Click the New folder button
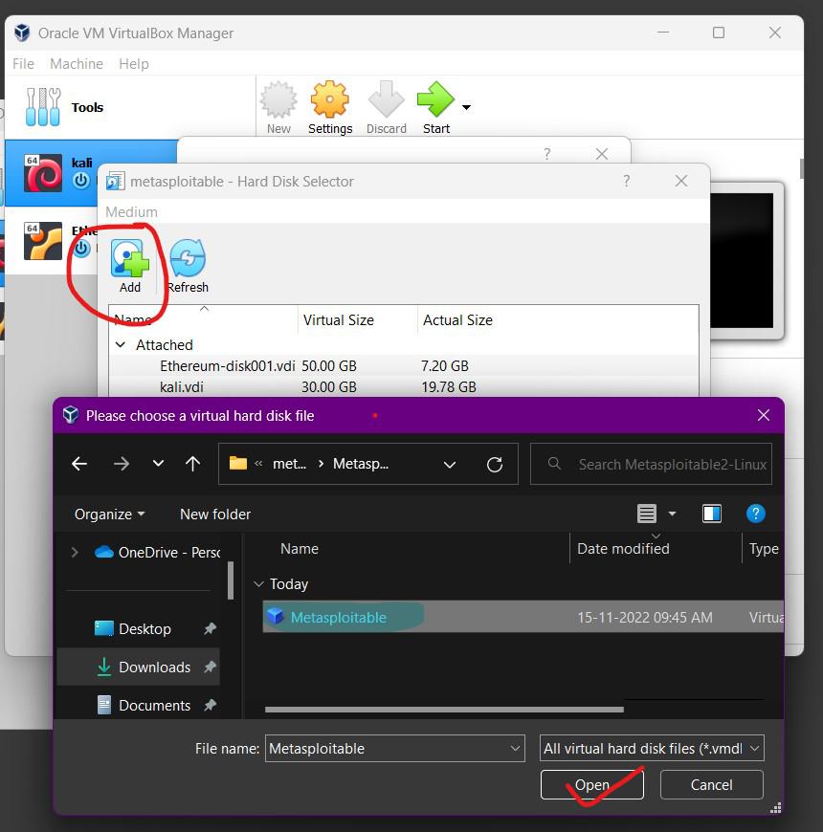The height and width of the screenshot is (832, 823). pos(215,515)
